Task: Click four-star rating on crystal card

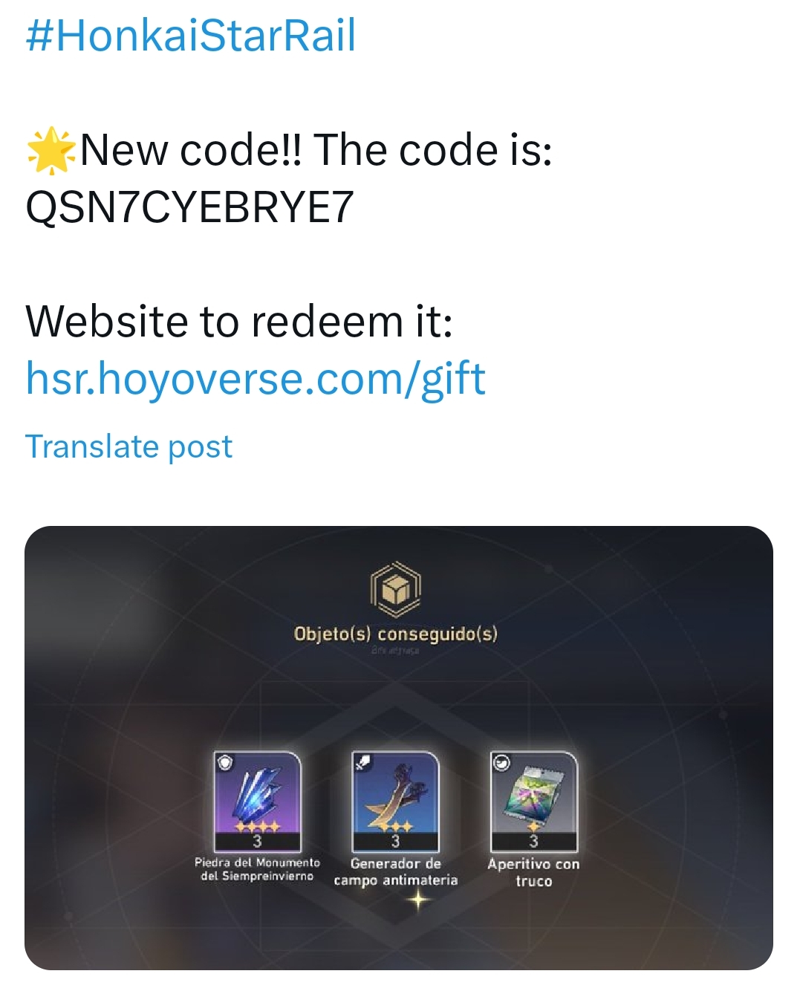Action: (x=257, y=826)
